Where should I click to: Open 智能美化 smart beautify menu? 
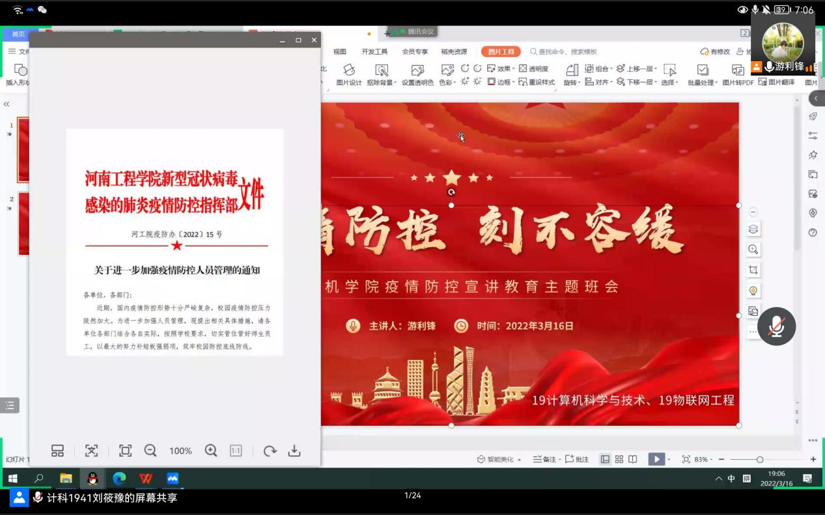499,459
